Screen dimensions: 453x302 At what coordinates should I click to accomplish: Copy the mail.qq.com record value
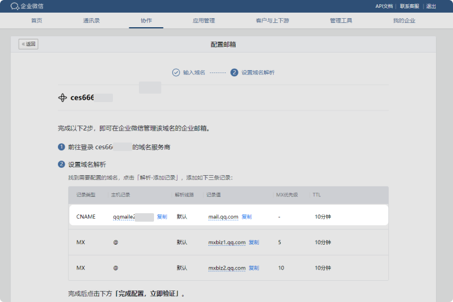point(246,216)
